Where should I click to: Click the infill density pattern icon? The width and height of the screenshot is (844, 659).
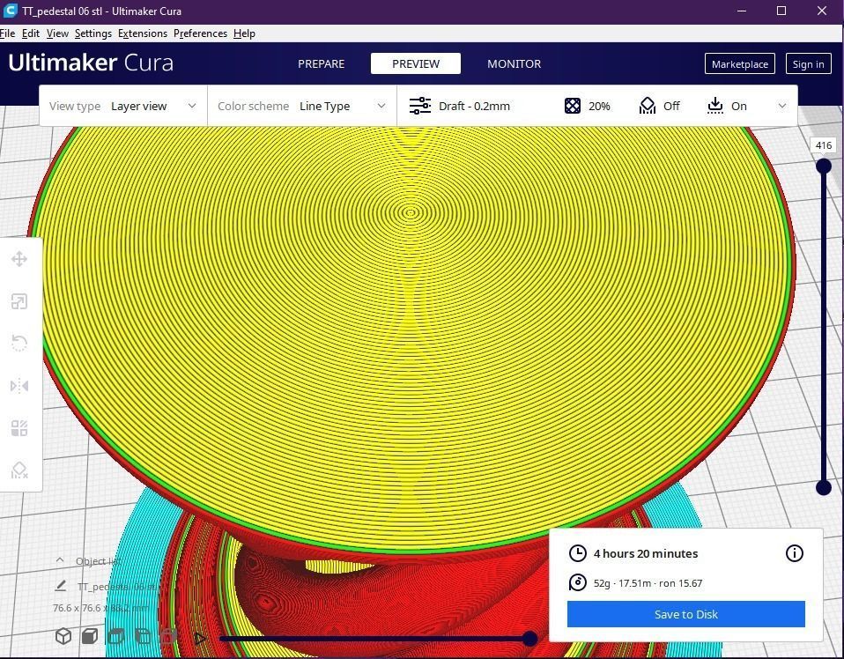pyautogui.click(x=572, y=106)
